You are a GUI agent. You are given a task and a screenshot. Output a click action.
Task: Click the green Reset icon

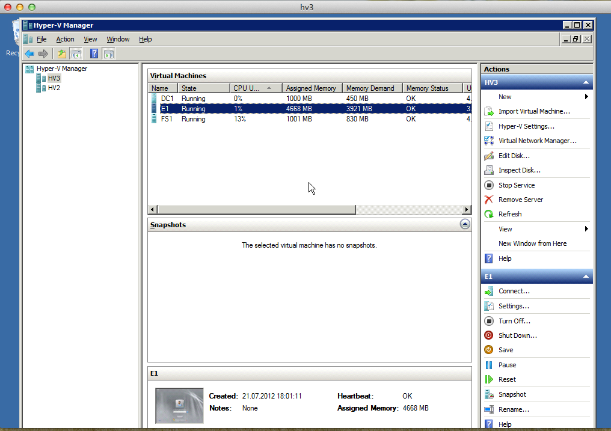[x=489, y=379]
